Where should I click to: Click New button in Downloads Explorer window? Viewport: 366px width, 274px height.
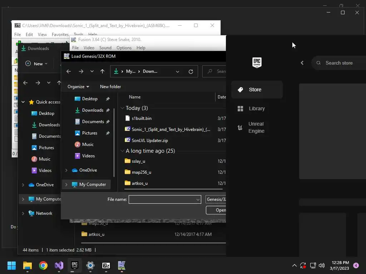[36, 64]
